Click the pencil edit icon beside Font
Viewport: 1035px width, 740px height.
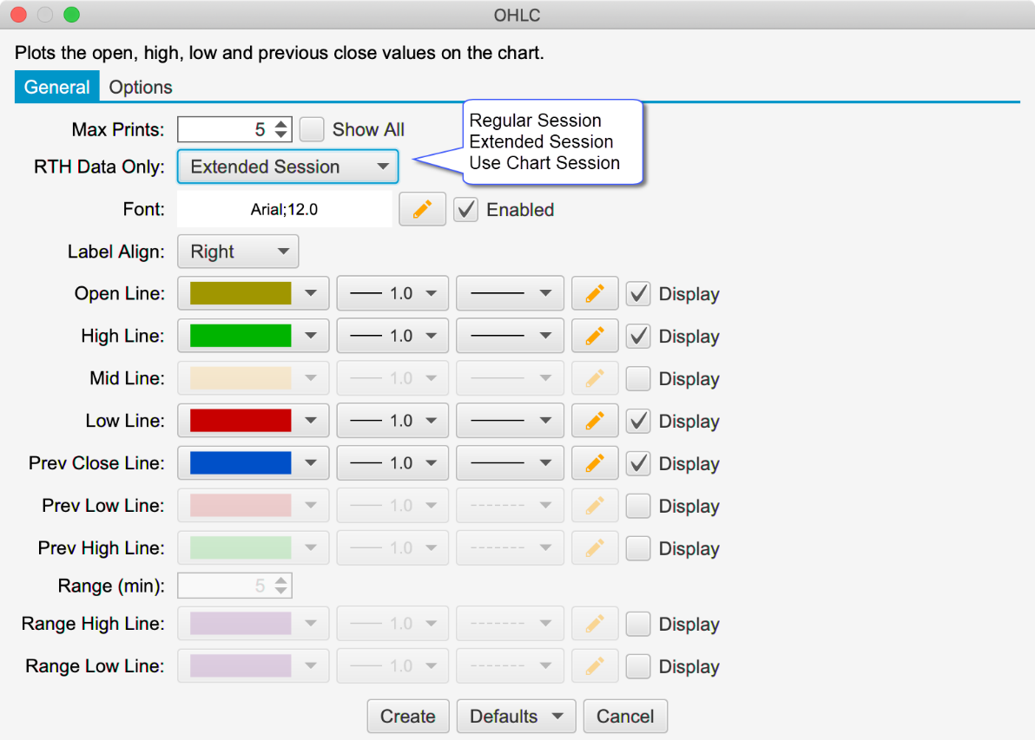pos(422,210)
